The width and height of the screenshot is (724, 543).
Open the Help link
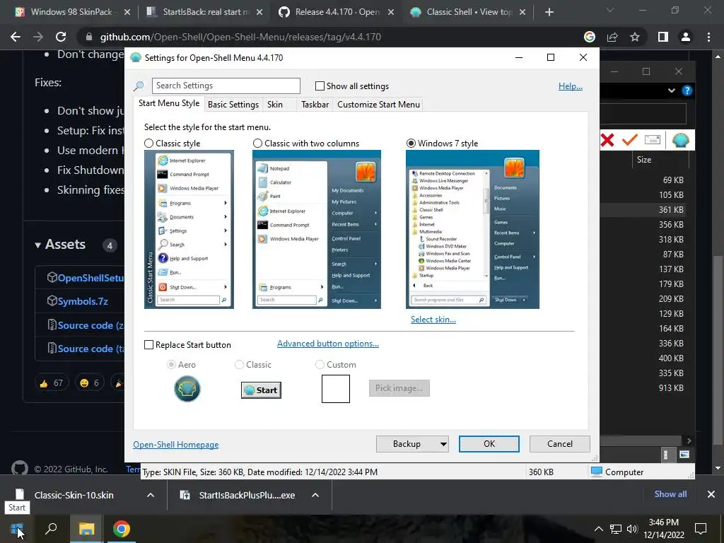click(571, 86)
